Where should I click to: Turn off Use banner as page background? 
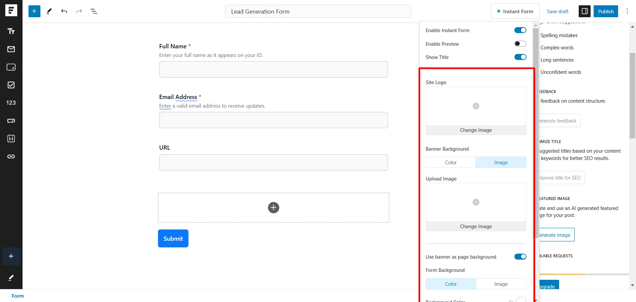click(x=520, y=256)
